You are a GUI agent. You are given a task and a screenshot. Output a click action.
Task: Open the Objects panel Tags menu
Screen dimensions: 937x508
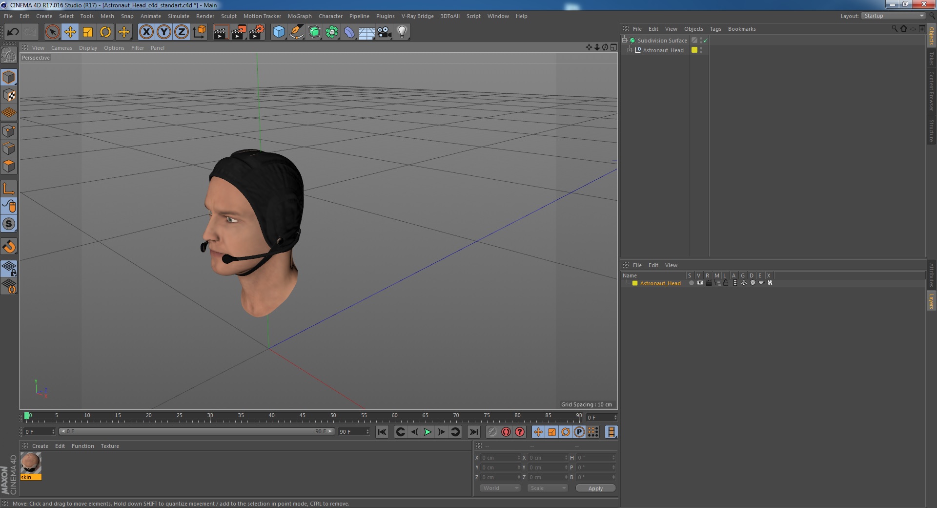coord(715,29)
